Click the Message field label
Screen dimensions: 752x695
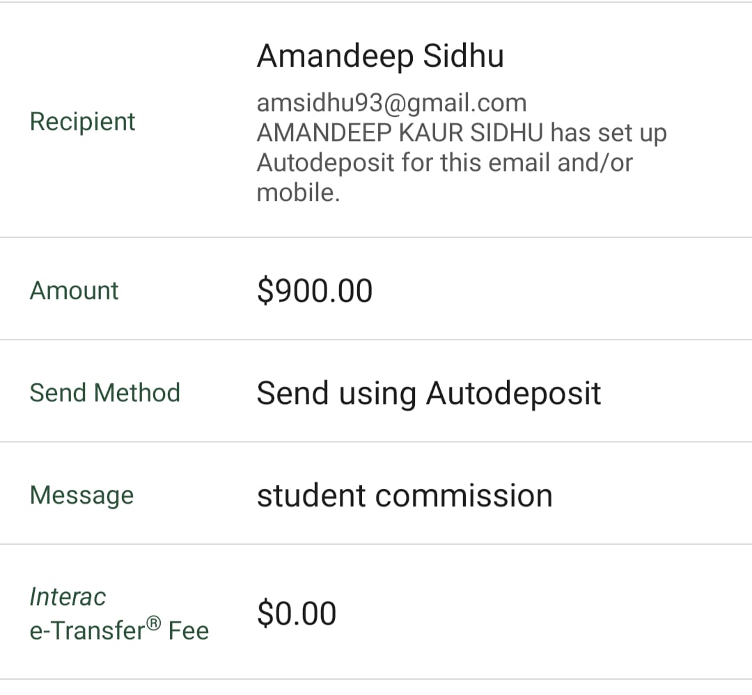(x=81, y=495)
